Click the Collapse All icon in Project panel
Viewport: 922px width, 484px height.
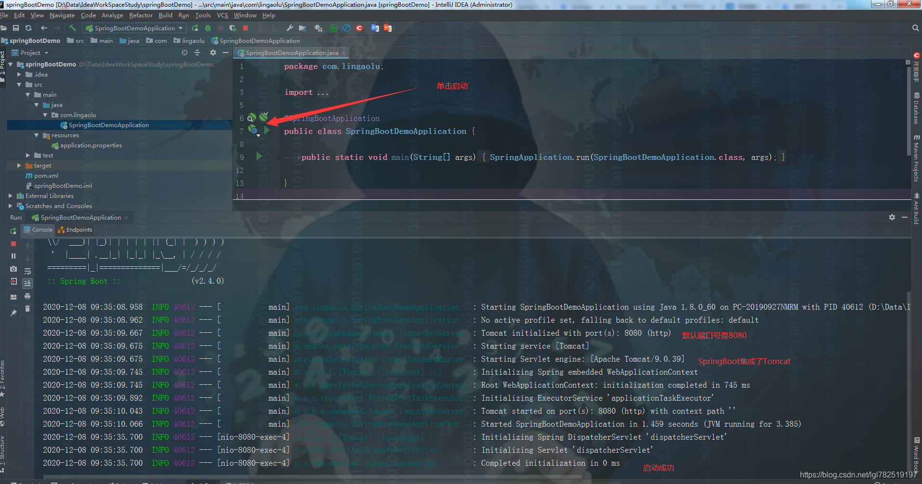(197, 53)
